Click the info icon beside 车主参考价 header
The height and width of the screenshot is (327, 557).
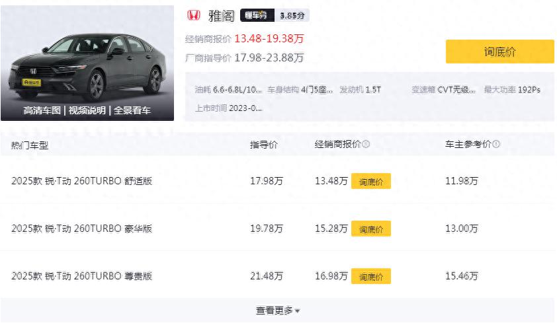(496, 145)
